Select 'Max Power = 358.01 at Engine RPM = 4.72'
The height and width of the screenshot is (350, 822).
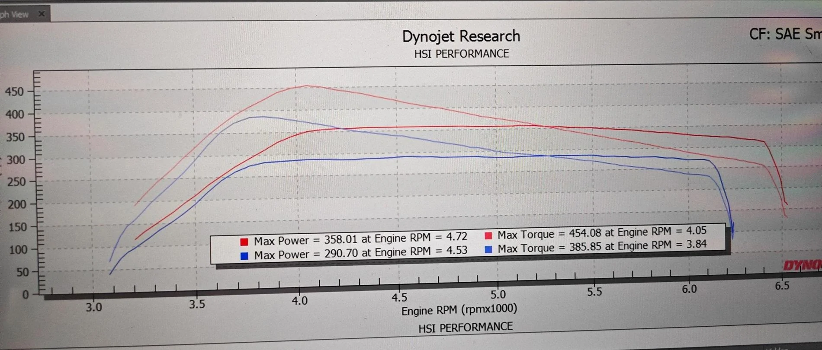pyautogui.click(x=360, y=239)
